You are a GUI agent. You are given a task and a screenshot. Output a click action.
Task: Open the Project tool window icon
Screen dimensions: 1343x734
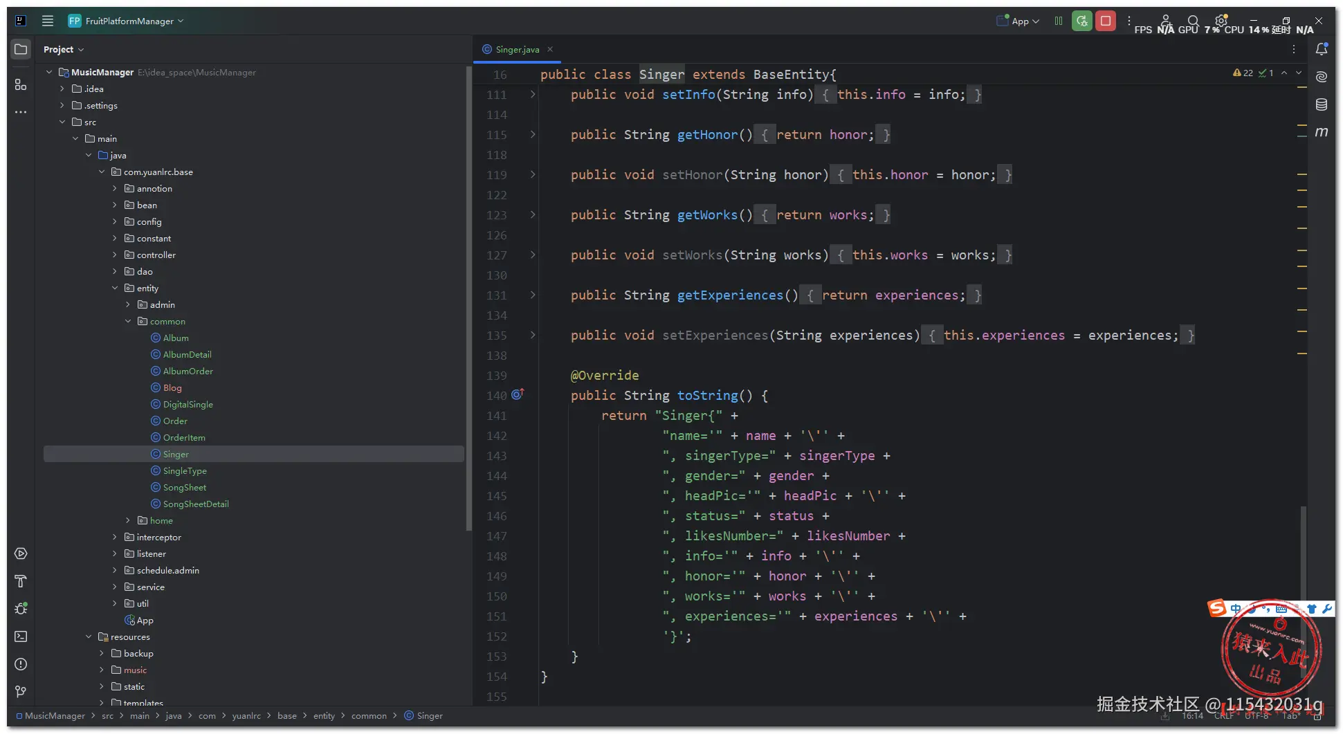[21, 49]
